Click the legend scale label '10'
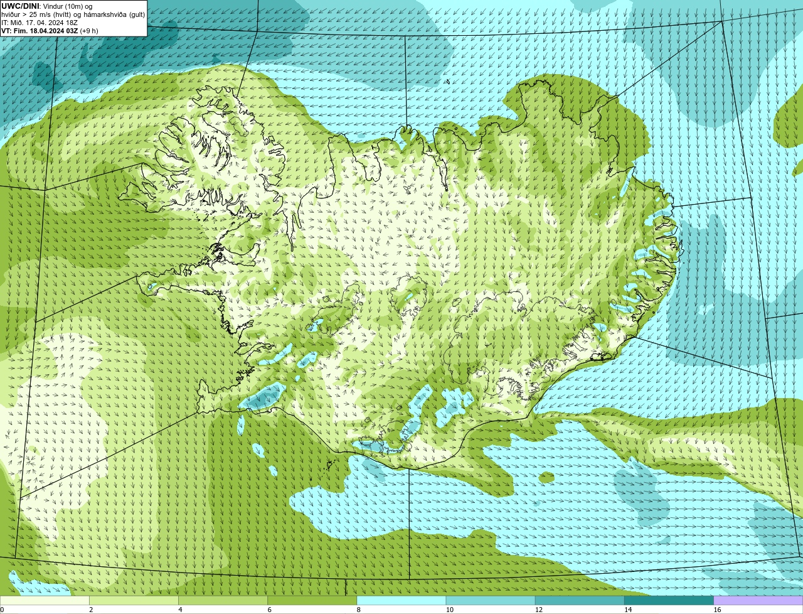Screen dimensions: 803x614 pos(449,610)
